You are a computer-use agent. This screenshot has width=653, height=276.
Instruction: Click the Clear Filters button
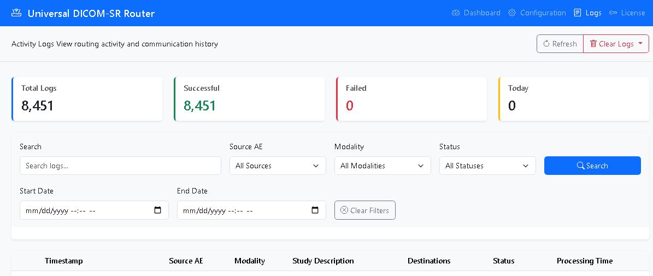click(x=364, y=210)
